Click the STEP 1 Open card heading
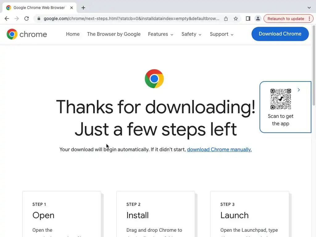 pos(43,215)
